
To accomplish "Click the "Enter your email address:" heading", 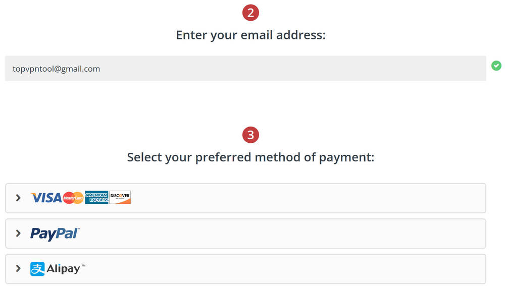I will 250,35.
